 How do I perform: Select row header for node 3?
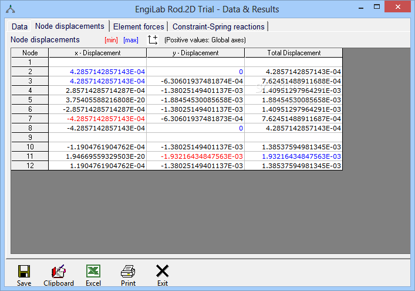30,81
